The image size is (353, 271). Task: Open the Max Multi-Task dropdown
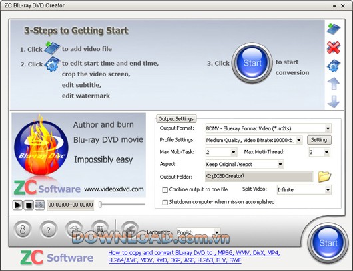point(221,152)
